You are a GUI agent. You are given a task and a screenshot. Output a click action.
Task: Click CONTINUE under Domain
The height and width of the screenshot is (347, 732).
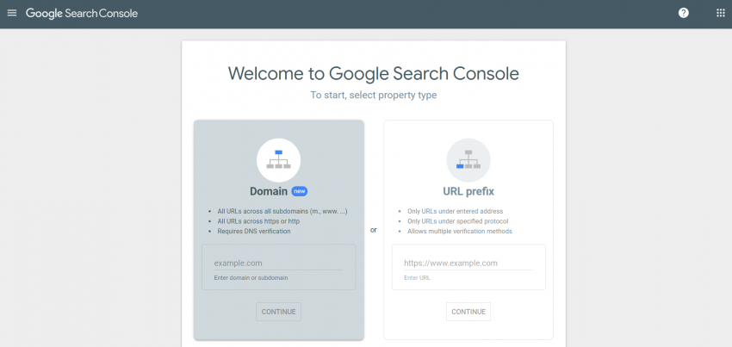(x=279, y=312)
